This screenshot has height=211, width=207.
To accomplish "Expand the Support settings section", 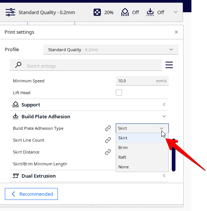I will coord(89,105).
